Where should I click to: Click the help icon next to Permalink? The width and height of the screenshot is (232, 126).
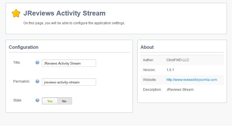[37, 81]
